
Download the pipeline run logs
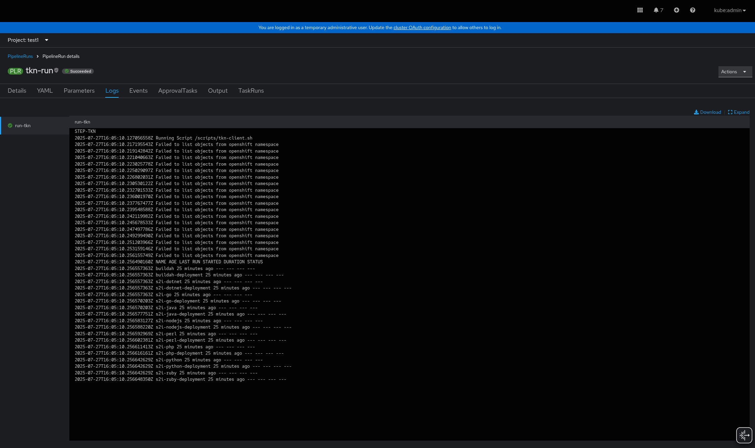(x=707, y=112)
